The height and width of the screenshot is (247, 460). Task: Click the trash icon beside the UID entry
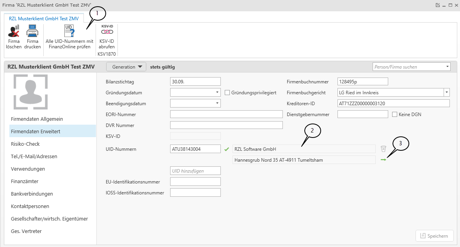point(383,149)
